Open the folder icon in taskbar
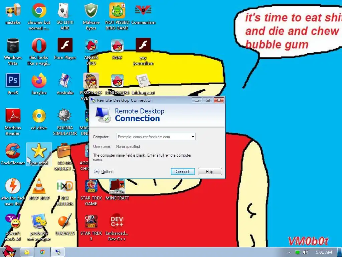The width and height of the screenshot is (342, 257). [27, 252]
